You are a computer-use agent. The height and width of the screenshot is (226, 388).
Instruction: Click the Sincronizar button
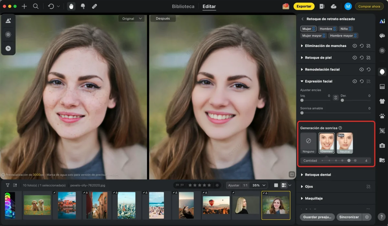[x=349, y=217]
